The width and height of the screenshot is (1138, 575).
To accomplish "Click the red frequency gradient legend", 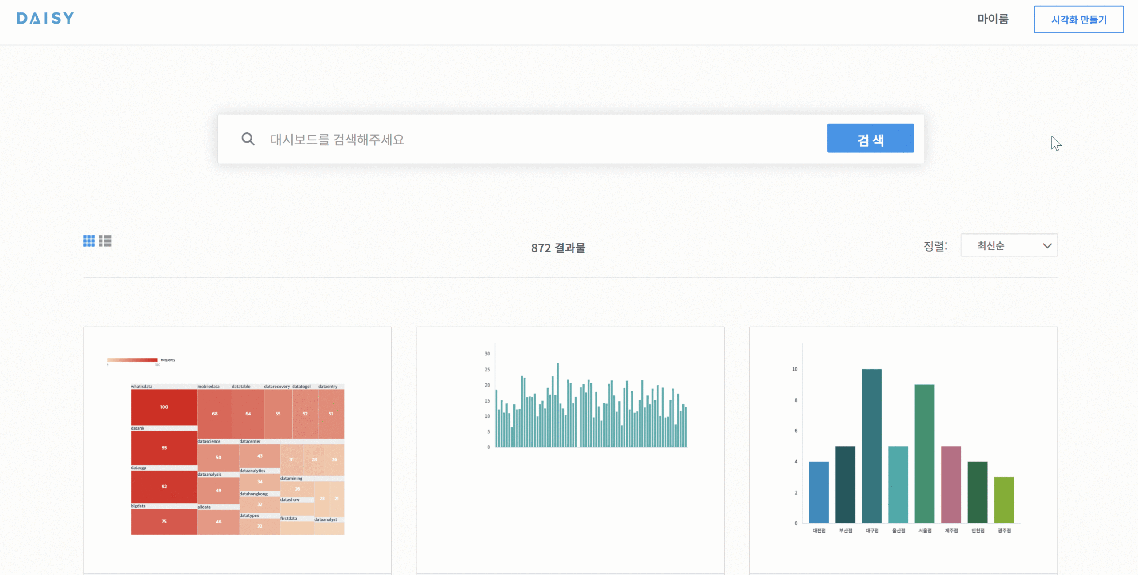I will [132, 360].
